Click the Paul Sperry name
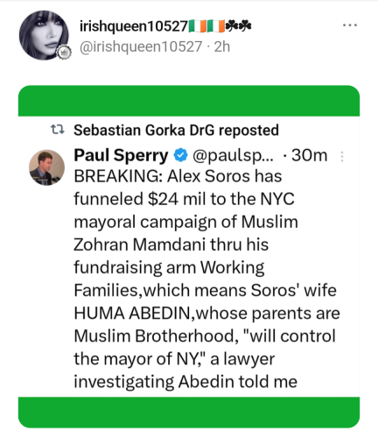Screen dimensions: 378x438 pos(121,155)
